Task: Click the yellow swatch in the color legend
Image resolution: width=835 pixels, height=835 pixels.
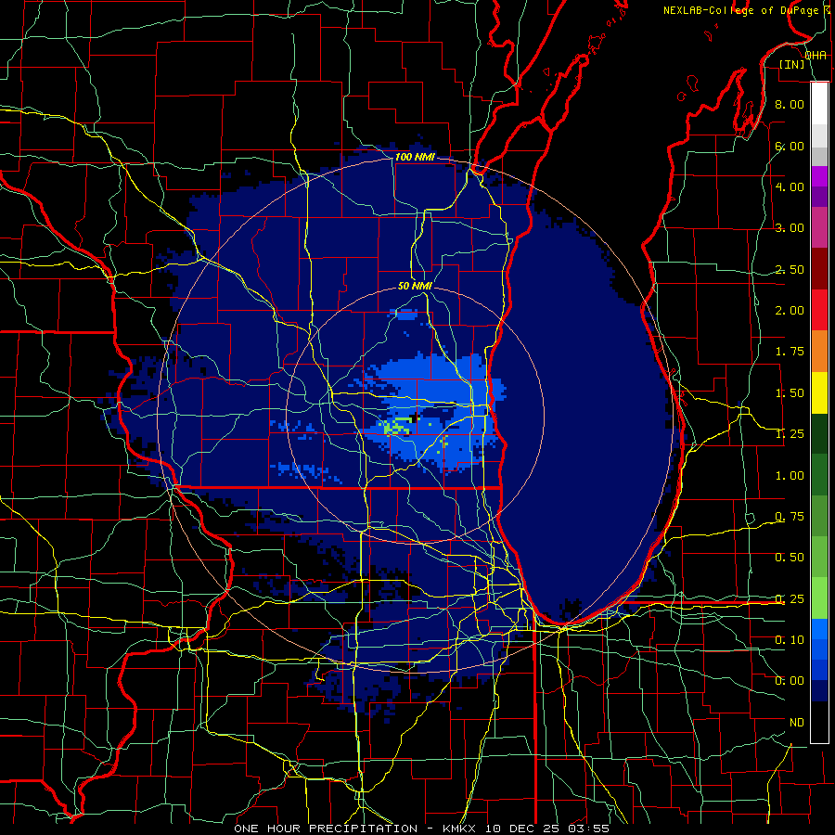Action: point(819,392)
